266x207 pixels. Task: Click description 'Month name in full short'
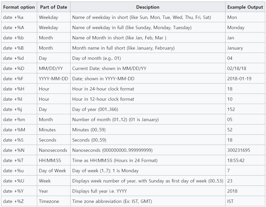[99, 48]
